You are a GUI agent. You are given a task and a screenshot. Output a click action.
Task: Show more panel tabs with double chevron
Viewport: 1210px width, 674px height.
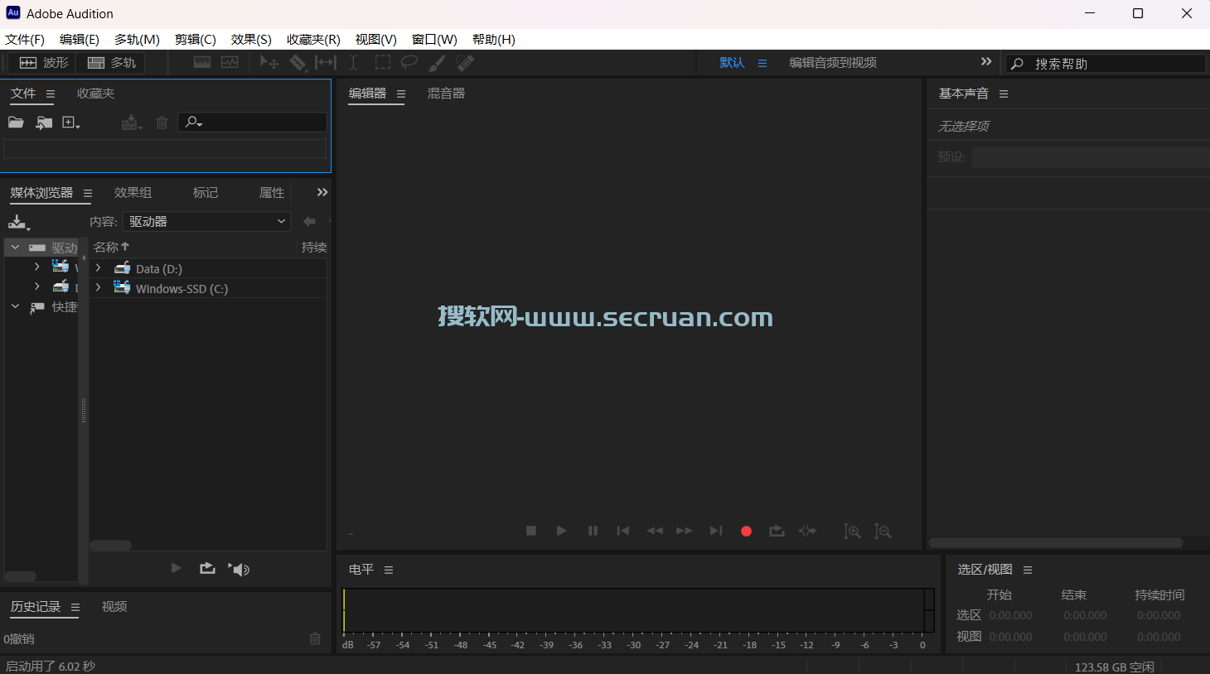click(x=322, y=192)
